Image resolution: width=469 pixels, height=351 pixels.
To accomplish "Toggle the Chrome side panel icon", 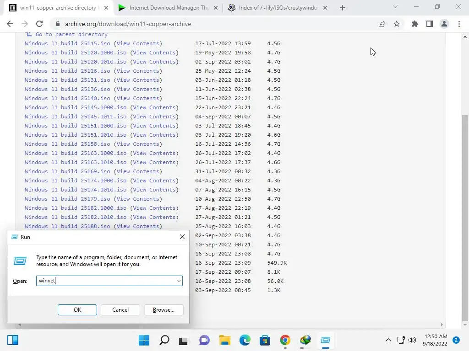I will [x=430, y=24].
